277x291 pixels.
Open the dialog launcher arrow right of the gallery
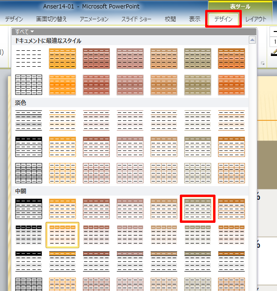point(262,63)
